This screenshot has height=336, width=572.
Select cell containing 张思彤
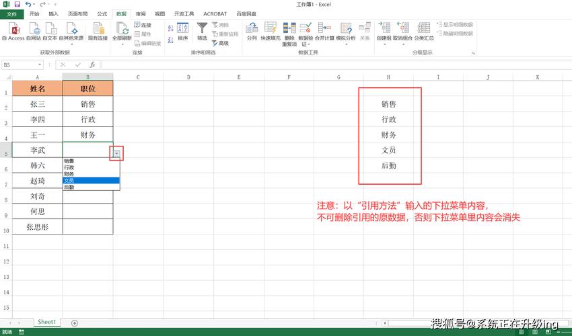point(38,226)
